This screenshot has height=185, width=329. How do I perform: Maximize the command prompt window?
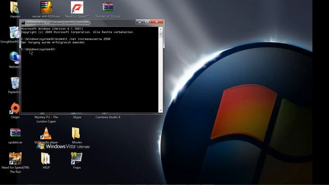point(147,22)
